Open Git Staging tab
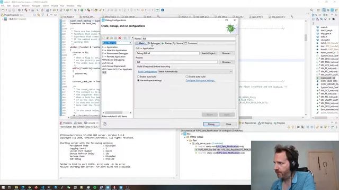The width and height of the screenshot is (339, 190). tap(265, 123)
